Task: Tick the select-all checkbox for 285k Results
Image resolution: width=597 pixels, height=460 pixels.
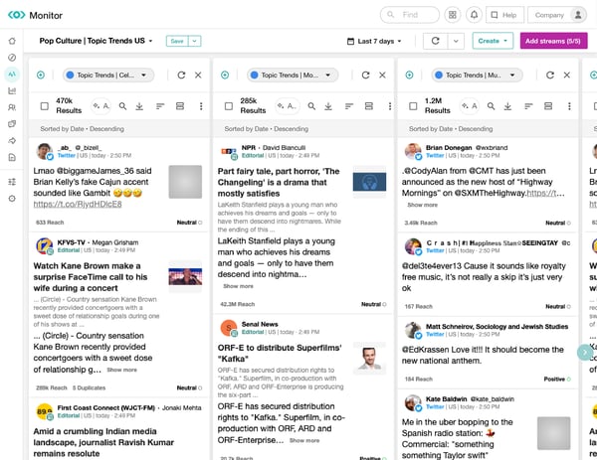Action: tap(228, 106)
